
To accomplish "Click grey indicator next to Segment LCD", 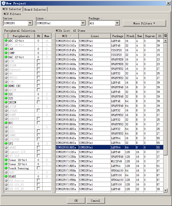I will 6,152.
